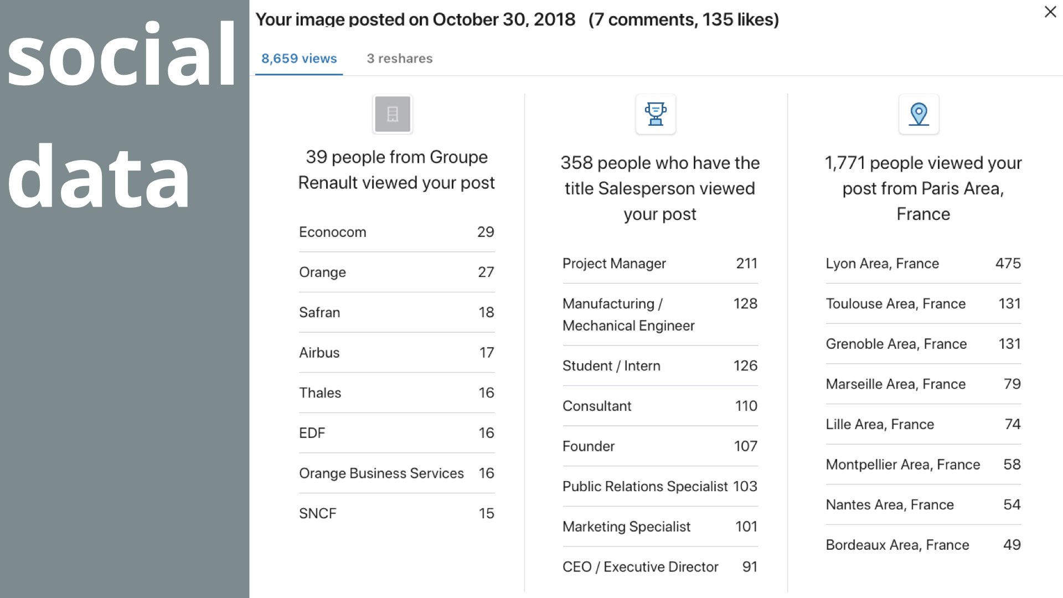Click the Groupe Renault viewers heading

pyautogui.click(x=396, y=170)
